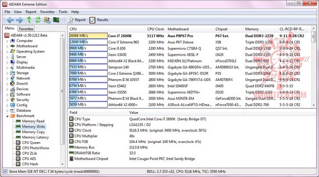Sort by the Chipset column header
Screen dimensions: 319x177
click(x=228, y=29)
